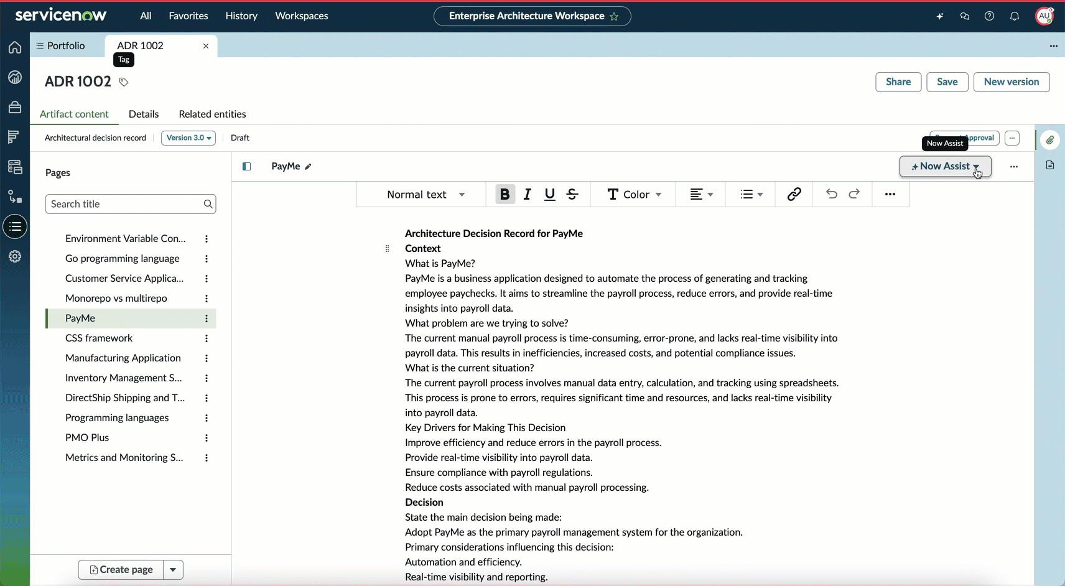The height and width of the screenshot is (586, 1065).
Task: Open the notifications bell
Action: pos(1015,16)
